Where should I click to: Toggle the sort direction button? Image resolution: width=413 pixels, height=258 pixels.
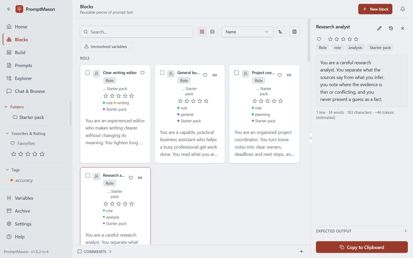point(280,32)
